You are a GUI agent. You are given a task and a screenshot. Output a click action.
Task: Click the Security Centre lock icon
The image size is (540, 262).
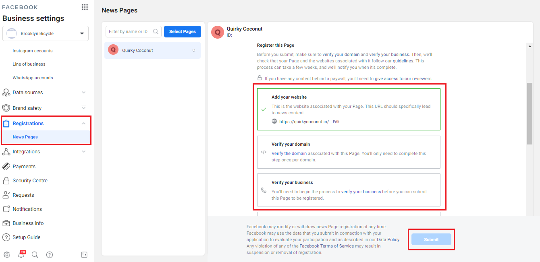pyautogui.click(x=6, y=180)
